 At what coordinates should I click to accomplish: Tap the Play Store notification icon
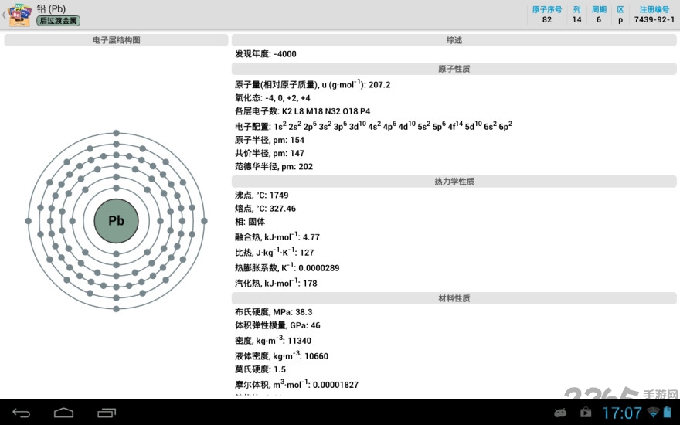click(x=586, y=412)
